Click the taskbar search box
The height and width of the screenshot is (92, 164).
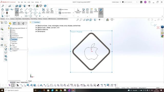coord(19,90)
